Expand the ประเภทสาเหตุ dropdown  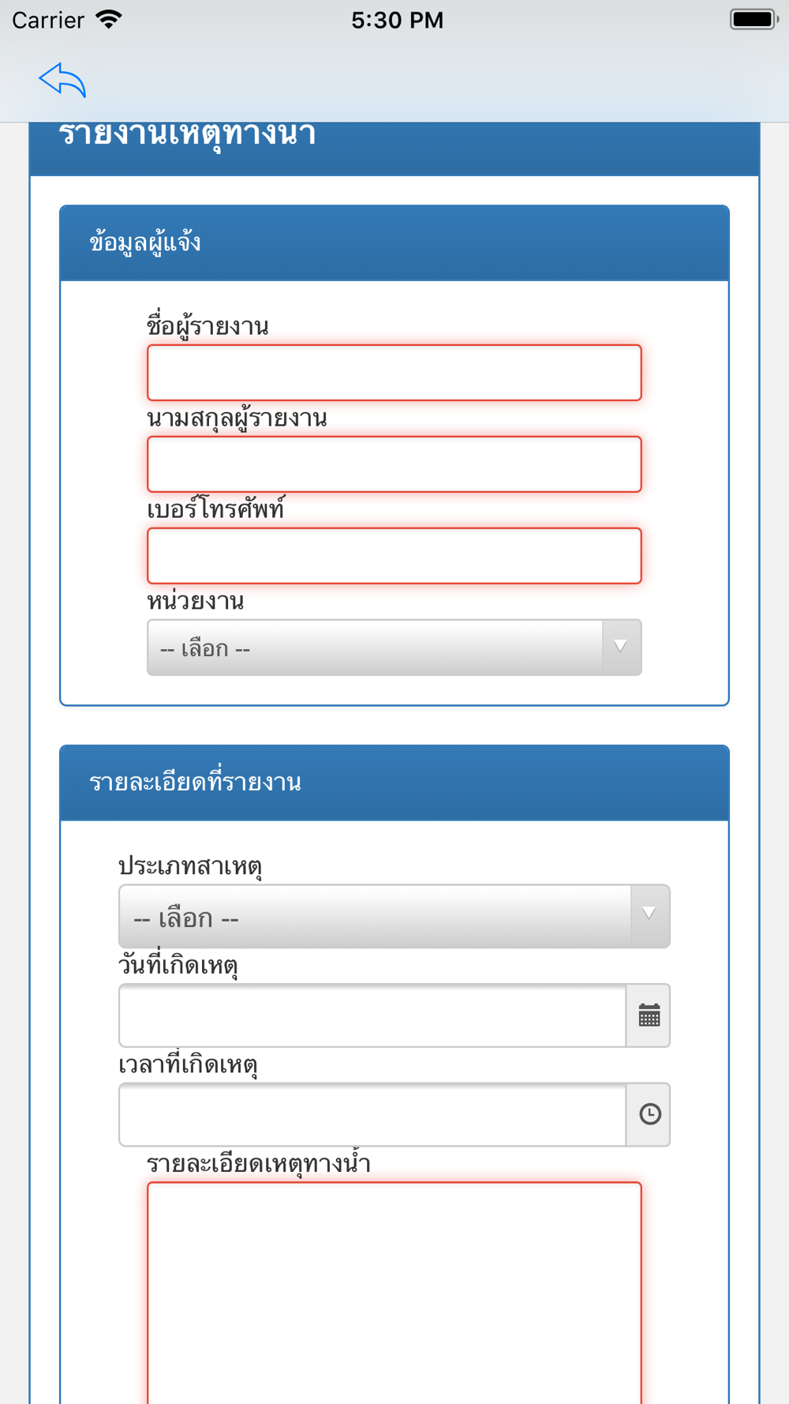click(x=394, y=916)
